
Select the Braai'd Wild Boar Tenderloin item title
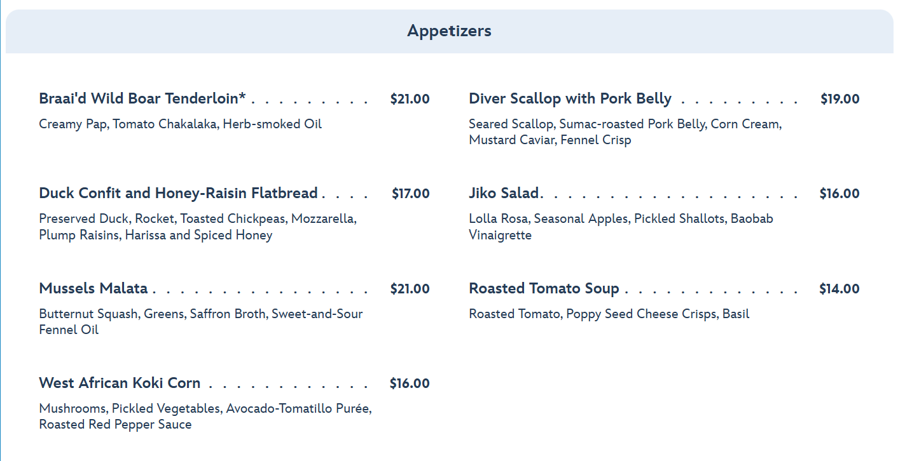click(x=142, y=99)
